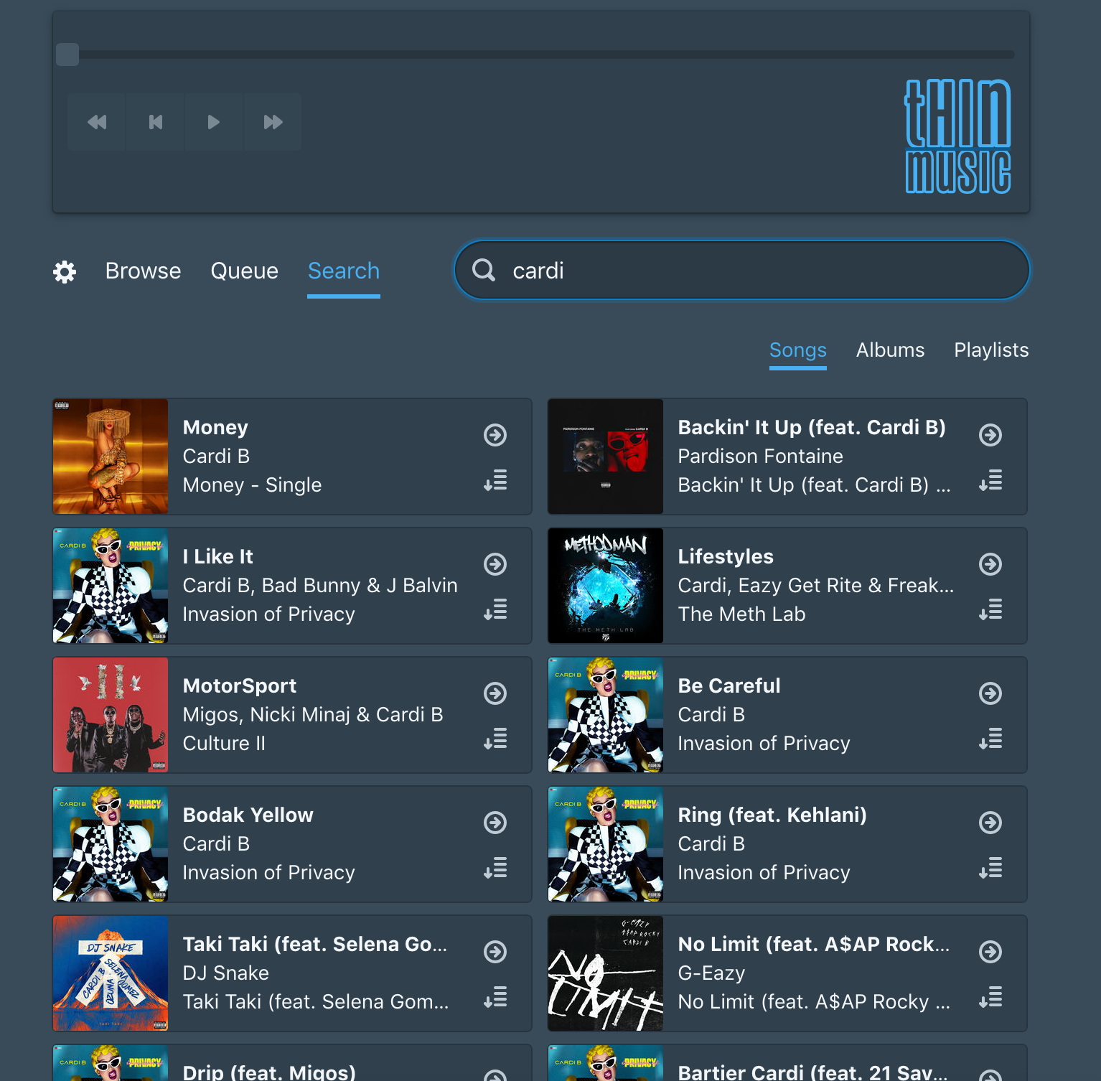
Task: Play 'MotorSport' arrow icon
Action: pos(495,693)
